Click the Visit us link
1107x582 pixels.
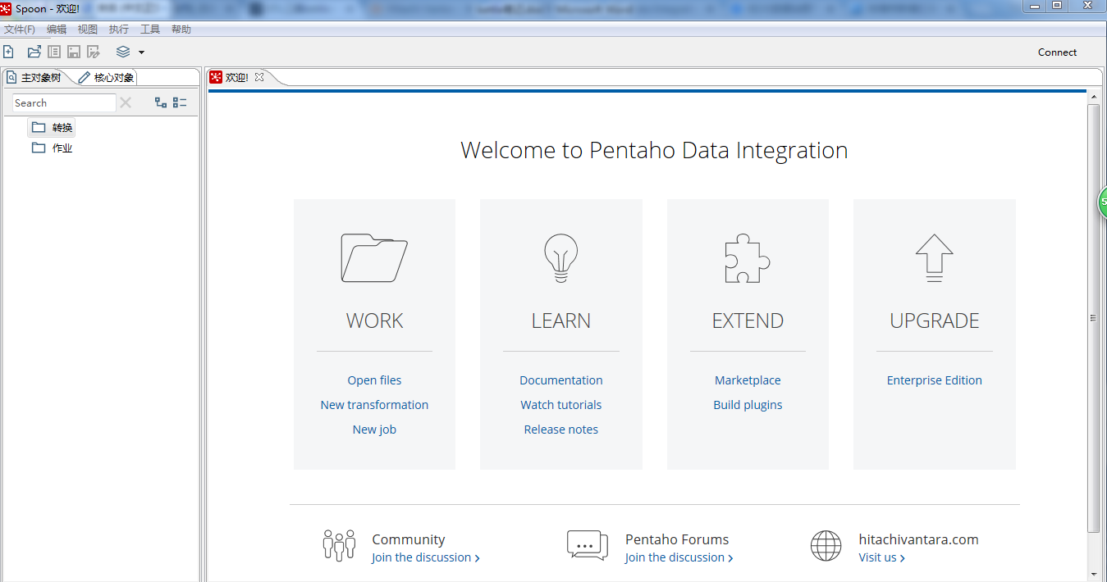[881, 557]
